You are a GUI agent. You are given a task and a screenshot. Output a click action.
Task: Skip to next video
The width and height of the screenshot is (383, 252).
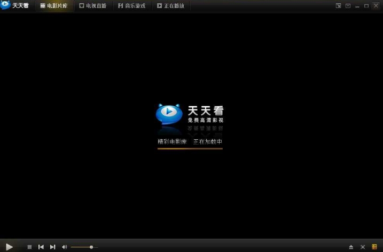pyautogui.click(x=52, y=247)
